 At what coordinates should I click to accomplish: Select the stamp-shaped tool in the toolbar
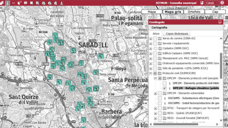pyautogui.click(x=62, y=3)
